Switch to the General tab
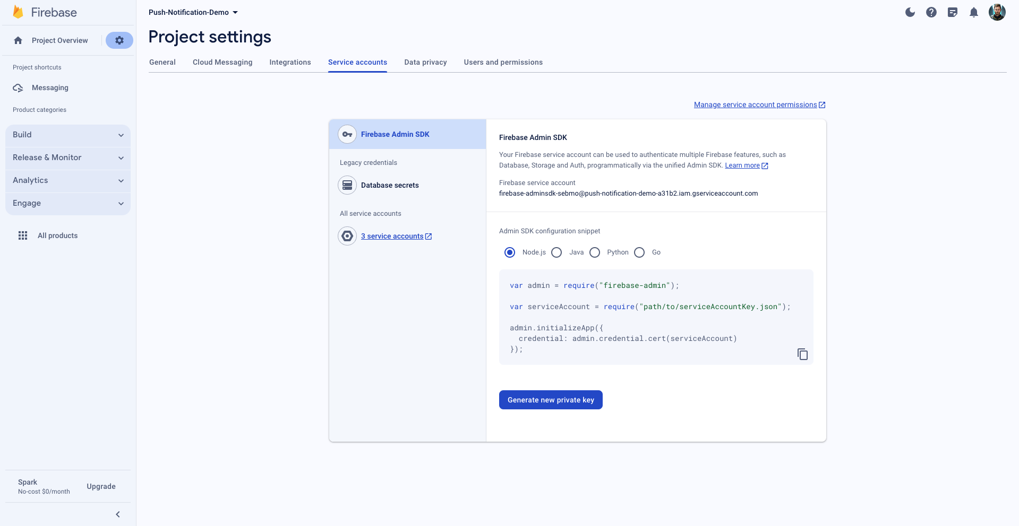Screen dimensions: 1019x526 click(x=162, y=62)
